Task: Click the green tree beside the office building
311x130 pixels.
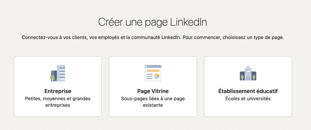Action: (53, 78)
